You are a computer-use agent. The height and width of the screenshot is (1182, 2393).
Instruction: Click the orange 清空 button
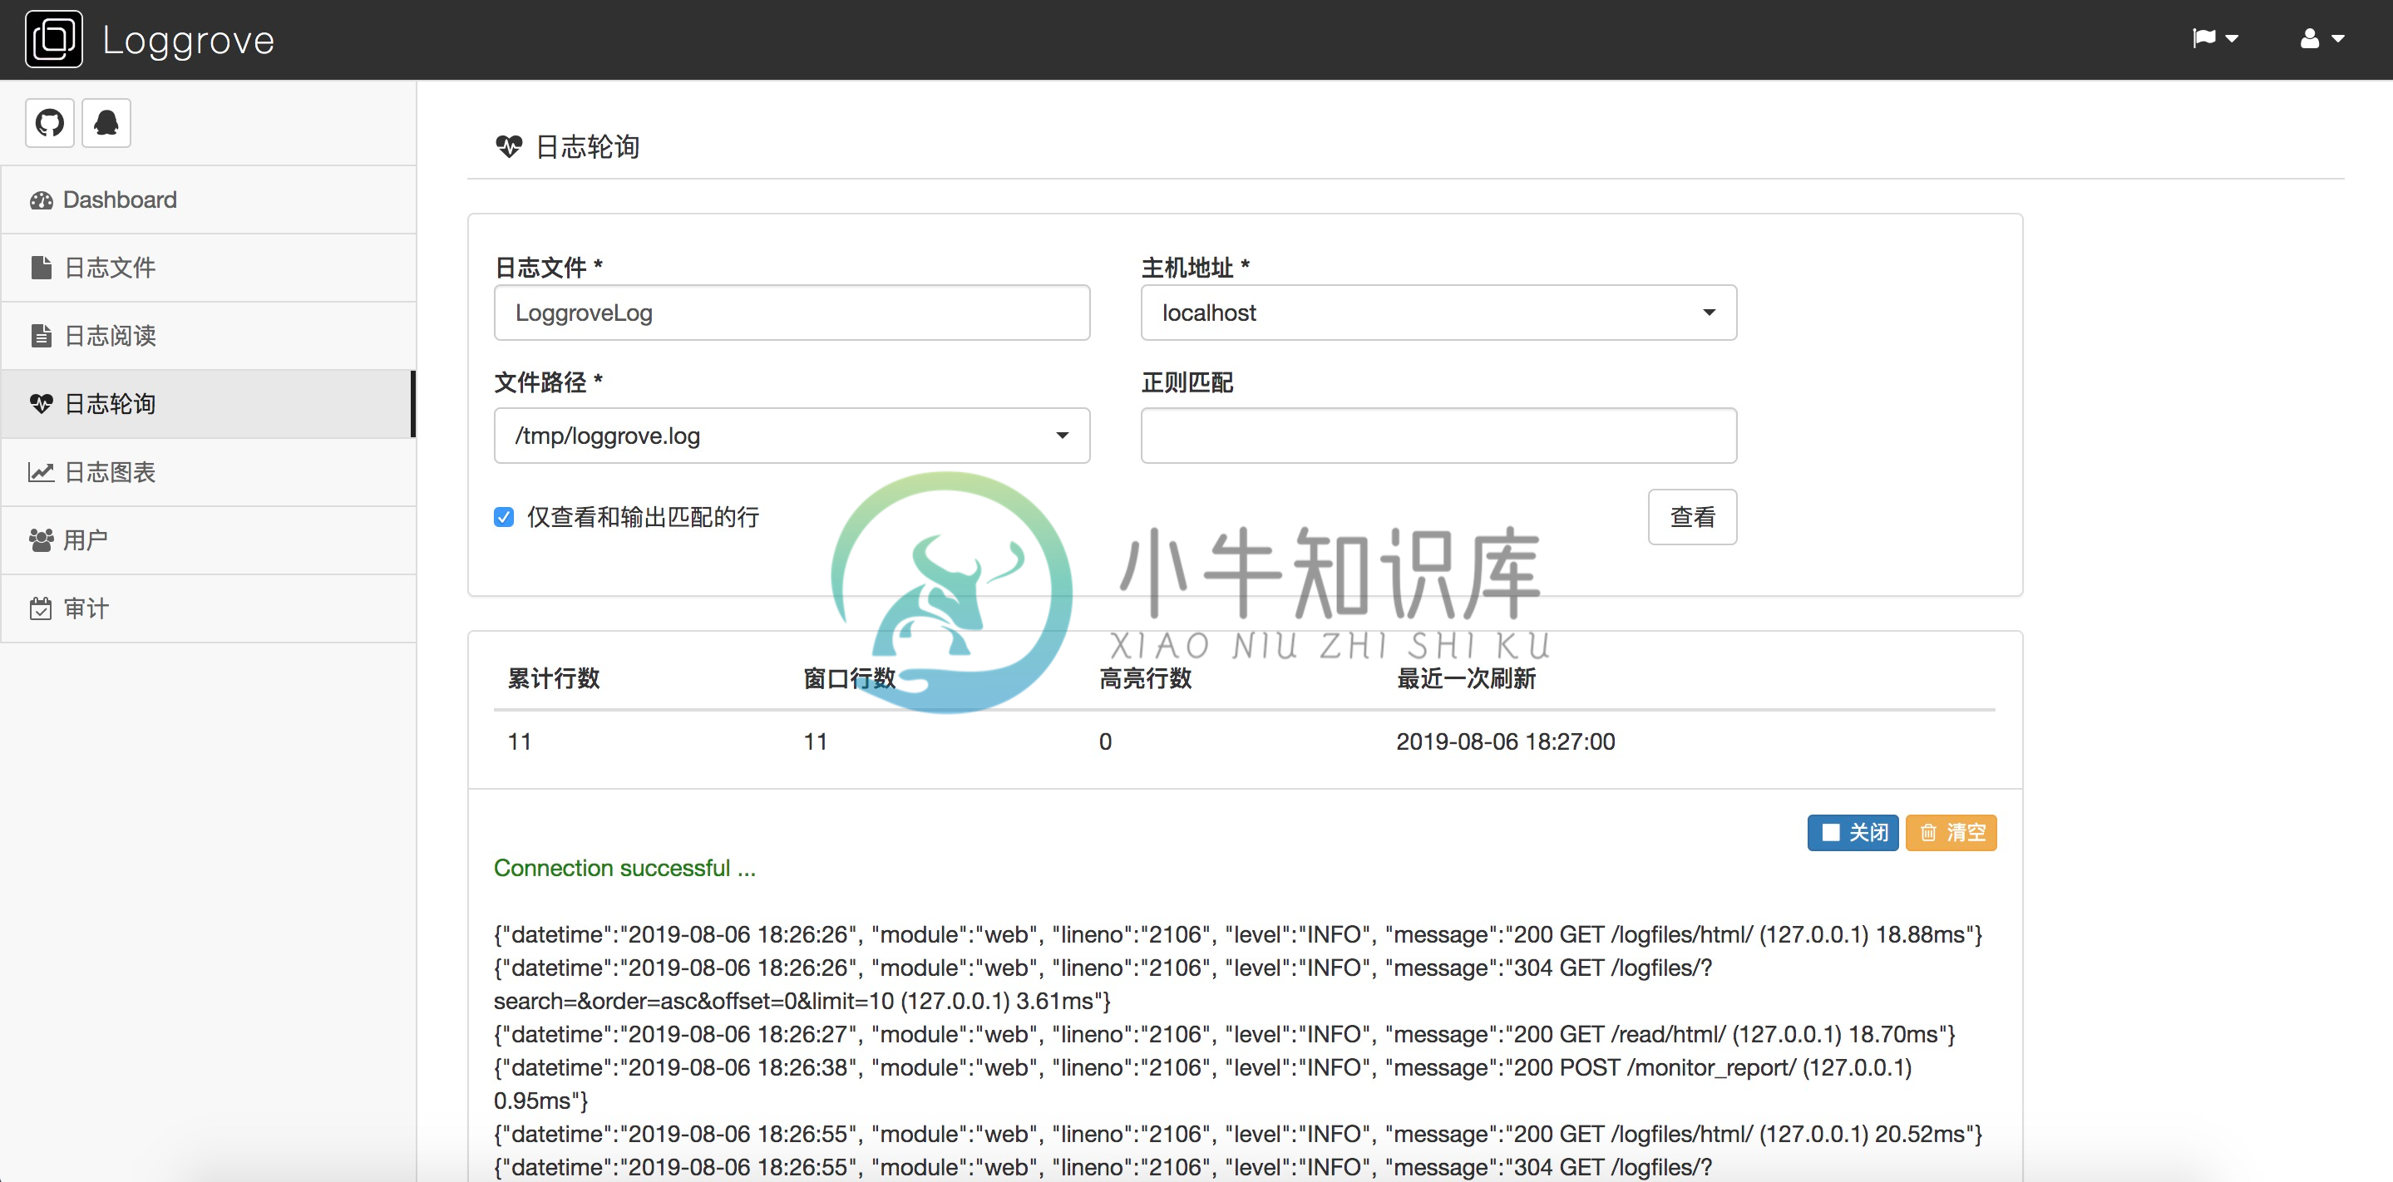(1951, 832)
